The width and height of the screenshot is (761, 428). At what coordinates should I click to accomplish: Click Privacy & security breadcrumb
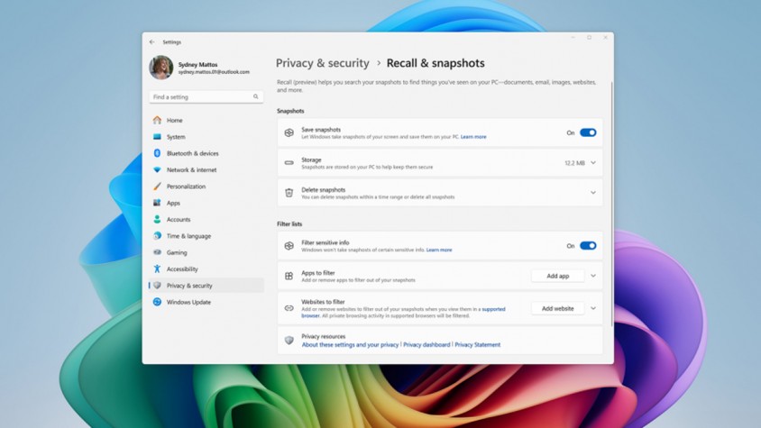tap(322, 63)
